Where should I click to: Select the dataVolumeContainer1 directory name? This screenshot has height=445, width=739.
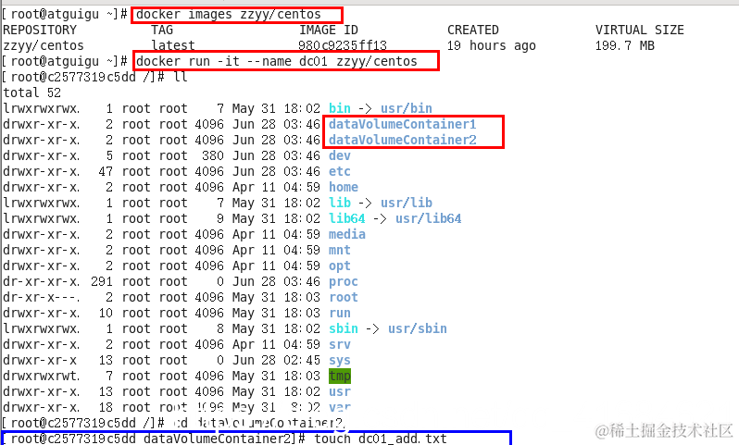pyautogui.click(x=403, y=124)
